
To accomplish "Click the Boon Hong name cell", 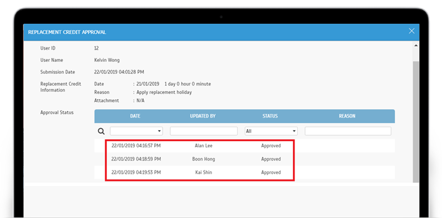I will [x=203, y=159].
